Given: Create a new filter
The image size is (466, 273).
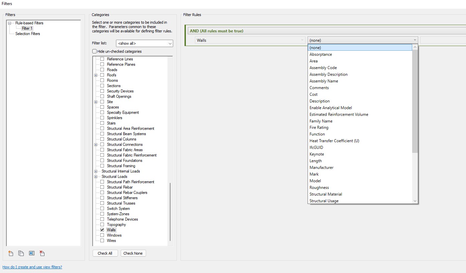Looking at the screenshot, I should (10, 253).
